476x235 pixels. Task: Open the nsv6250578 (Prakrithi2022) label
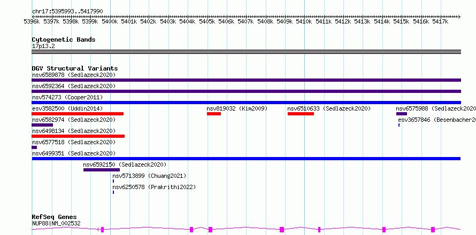pos(154,187)
